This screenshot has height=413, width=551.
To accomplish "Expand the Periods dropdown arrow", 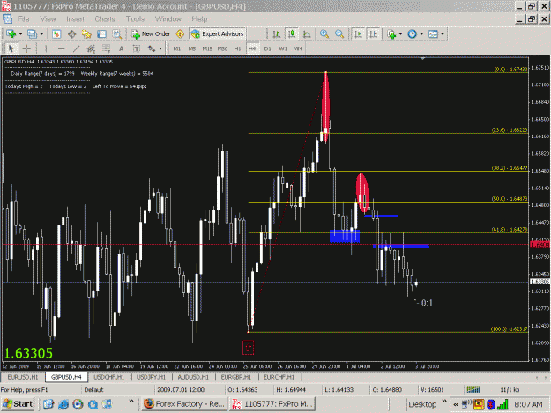I will (421, 34).
